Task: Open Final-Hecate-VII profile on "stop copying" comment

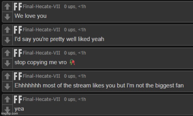Action: 41,53
